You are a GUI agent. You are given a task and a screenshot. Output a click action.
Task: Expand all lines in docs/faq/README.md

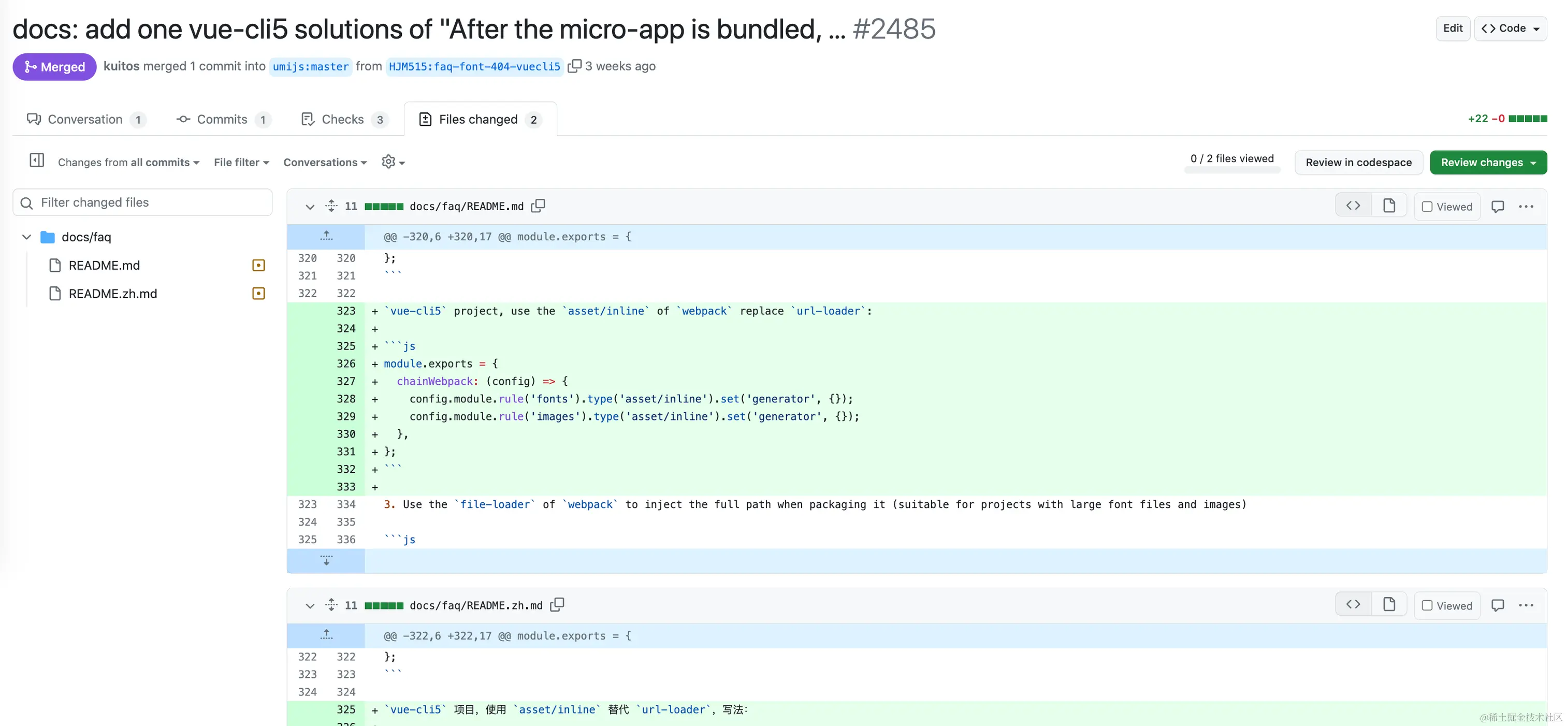(331, 206)
